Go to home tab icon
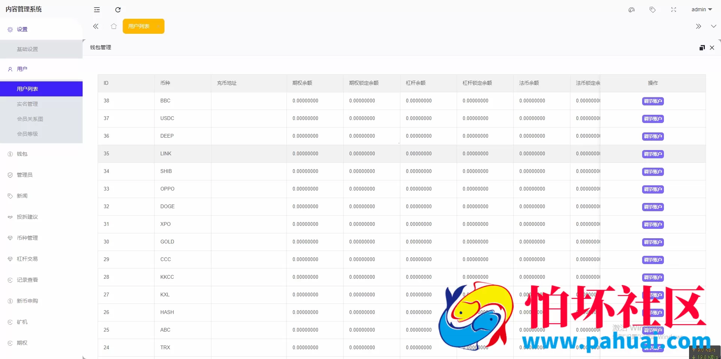The image size is (721, 359). click(x=114, y=26)
